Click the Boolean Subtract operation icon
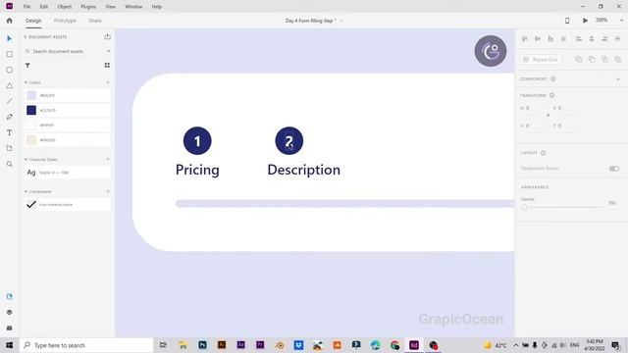This screenshot has height=353, width=628. click(592, 59)
